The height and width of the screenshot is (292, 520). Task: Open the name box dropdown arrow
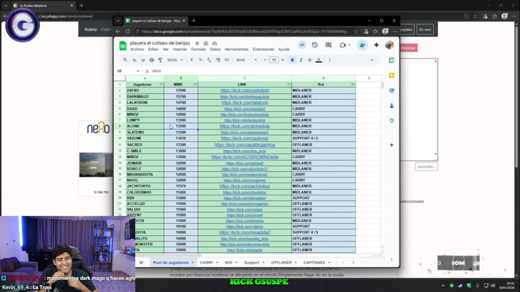[138, 71]
